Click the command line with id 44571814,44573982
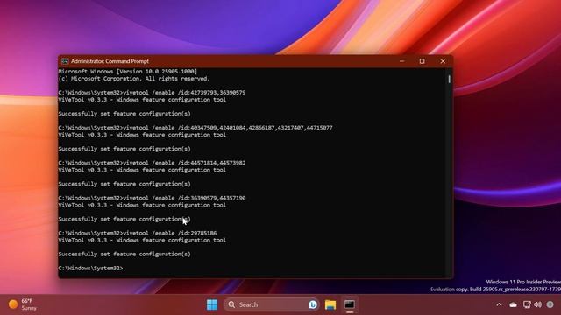This screenshot has width=561, height=315. [x=152, y=163]
